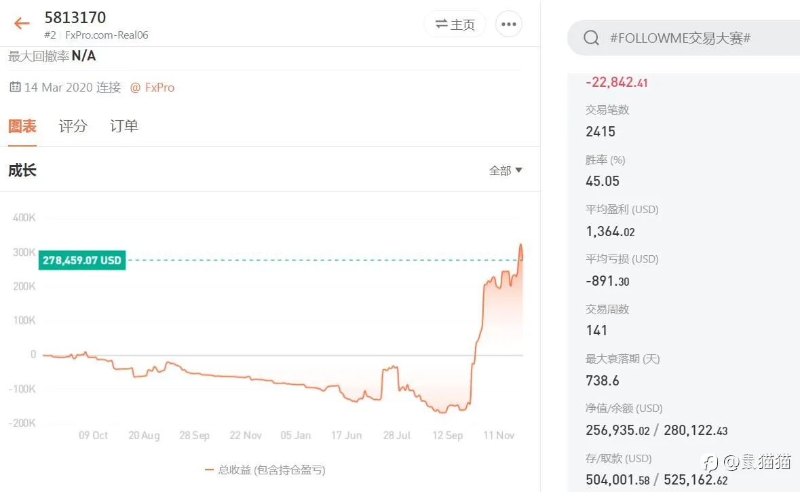Click the calendar icon beside 14 Mar 2020
Image resolution: width=800 pixels, height=492 pixels.
[15, 87]
